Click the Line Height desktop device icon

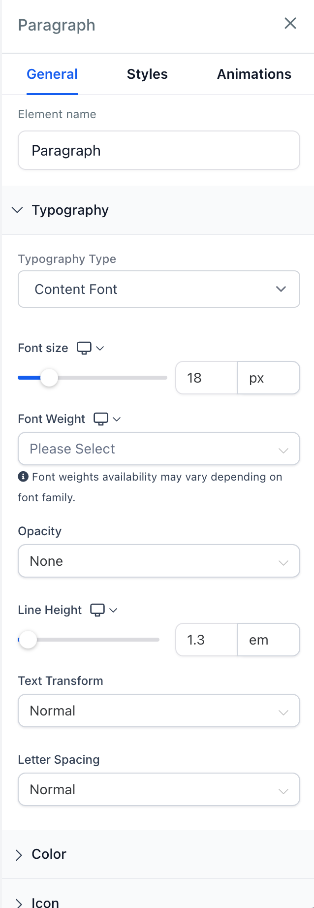pos(97,610)
